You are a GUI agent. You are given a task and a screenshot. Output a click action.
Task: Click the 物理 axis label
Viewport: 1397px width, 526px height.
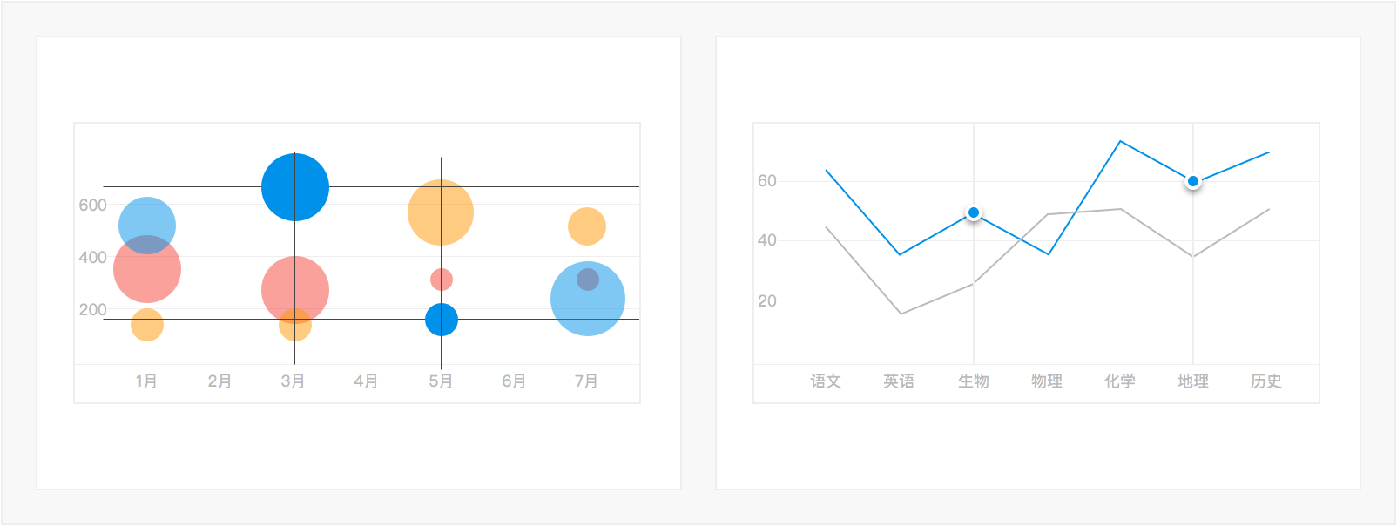point(1047,381)
